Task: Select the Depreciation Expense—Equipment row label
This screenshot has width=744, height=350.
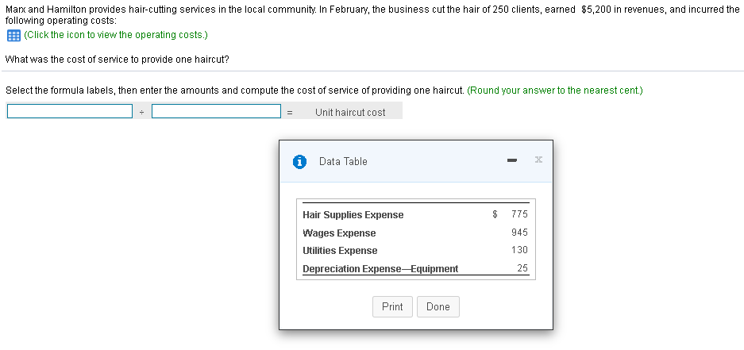Action: pos(380,269)
